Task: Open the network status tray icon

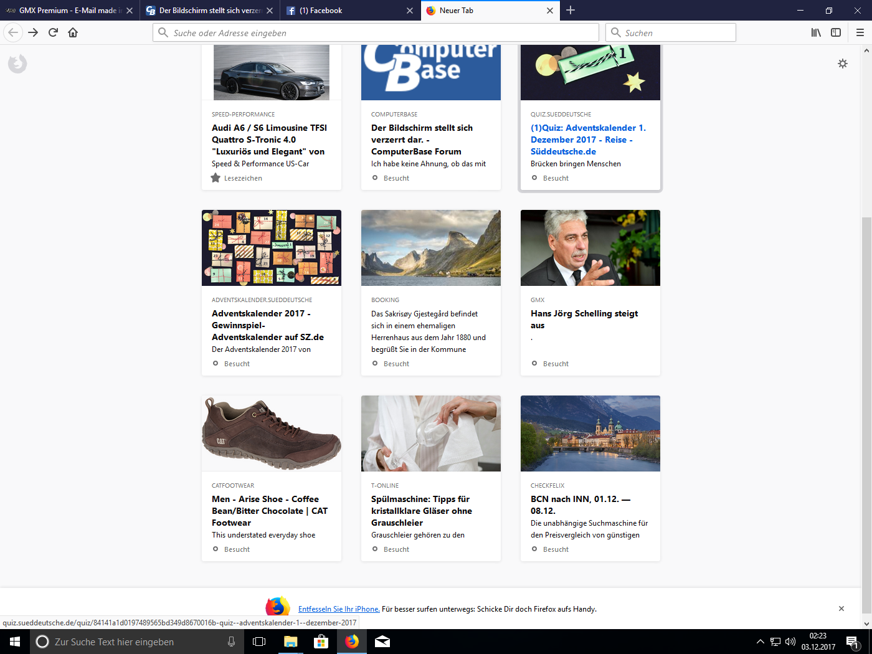Action: [x=775, y=642]
